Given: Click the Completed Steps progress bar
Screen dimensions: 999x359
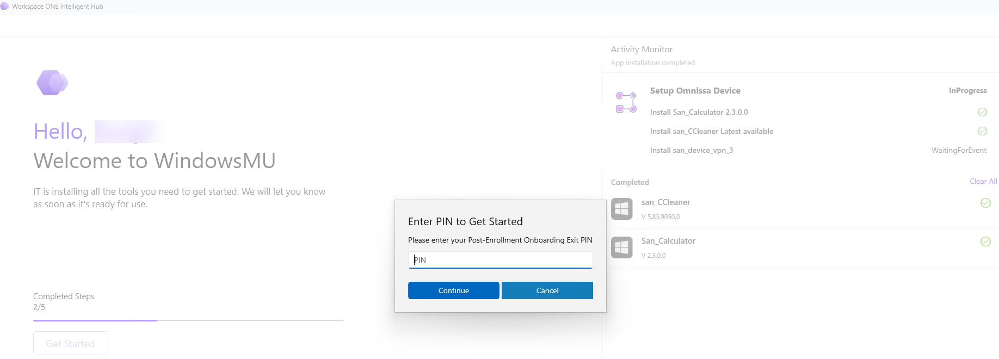Looking at the screenshot, I should 188,320.
